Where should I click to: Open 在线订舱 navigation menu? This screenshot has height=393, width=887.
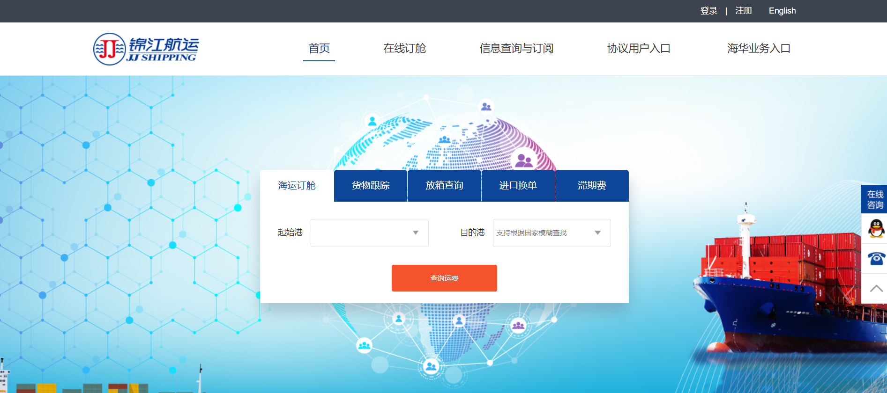tap(404, 48)
